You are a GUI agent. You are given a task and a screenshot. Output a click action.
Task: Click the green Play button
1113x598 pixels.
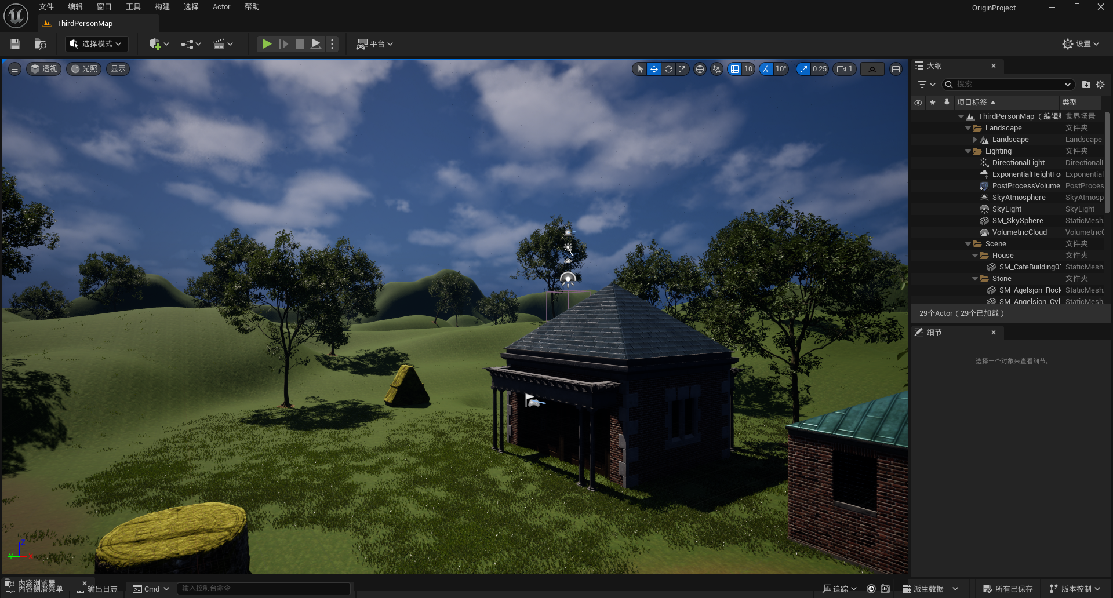266,44
